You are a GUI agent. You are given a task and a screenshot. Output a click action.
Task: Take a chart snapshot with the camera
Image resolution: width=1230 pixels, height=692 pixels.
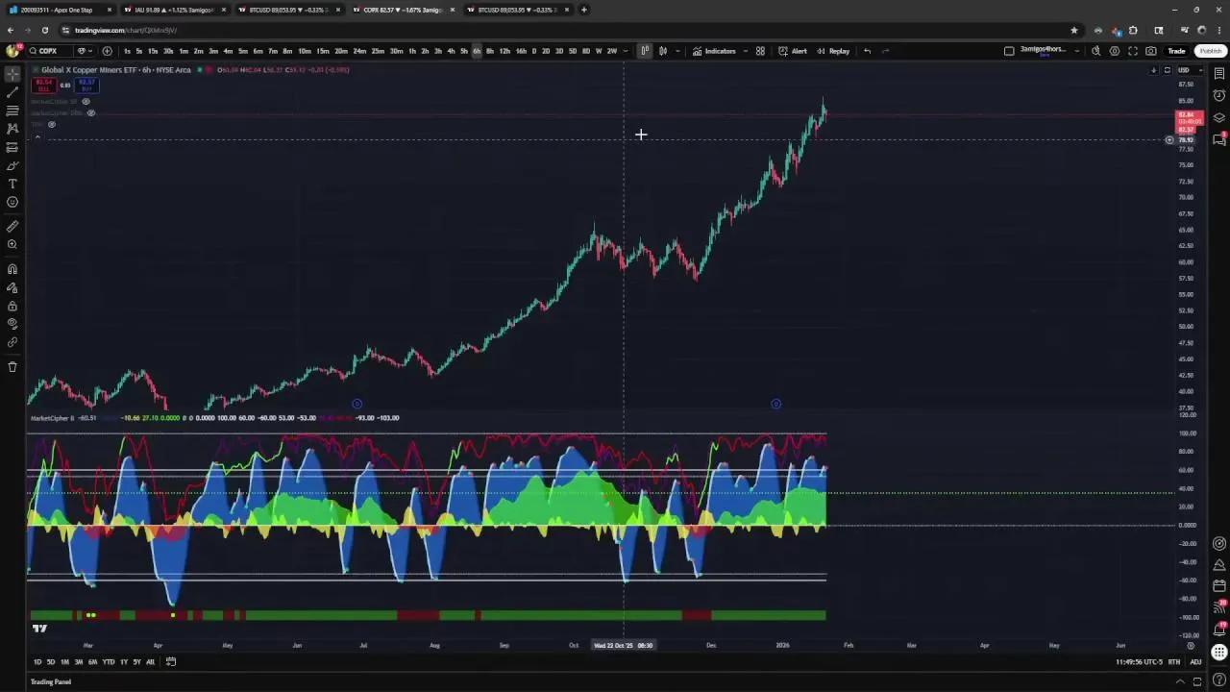point(1151,51)
